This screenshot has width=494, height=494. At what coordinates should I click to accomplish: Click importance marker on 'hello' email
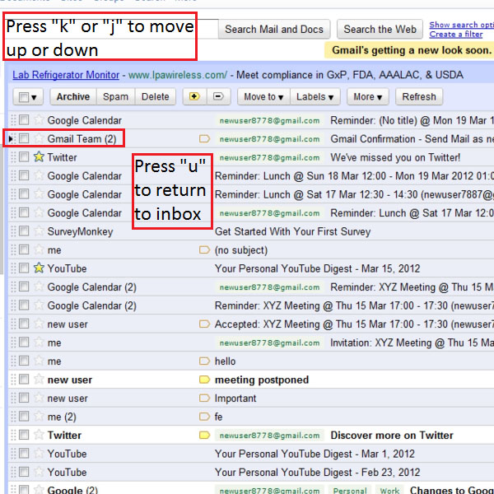point(204,361)
